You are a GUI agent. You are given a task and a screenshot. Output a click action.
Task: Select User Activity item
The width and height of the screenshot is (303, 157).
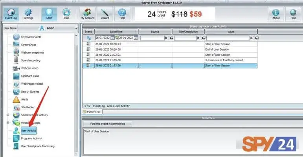29,131
